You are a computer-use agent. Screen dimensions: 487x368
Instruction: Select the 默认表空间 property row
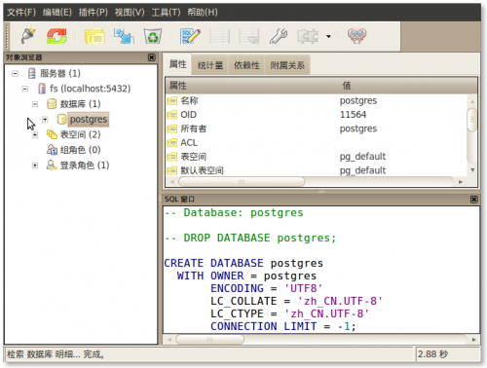pyautogui.click(x=317, y=170)
